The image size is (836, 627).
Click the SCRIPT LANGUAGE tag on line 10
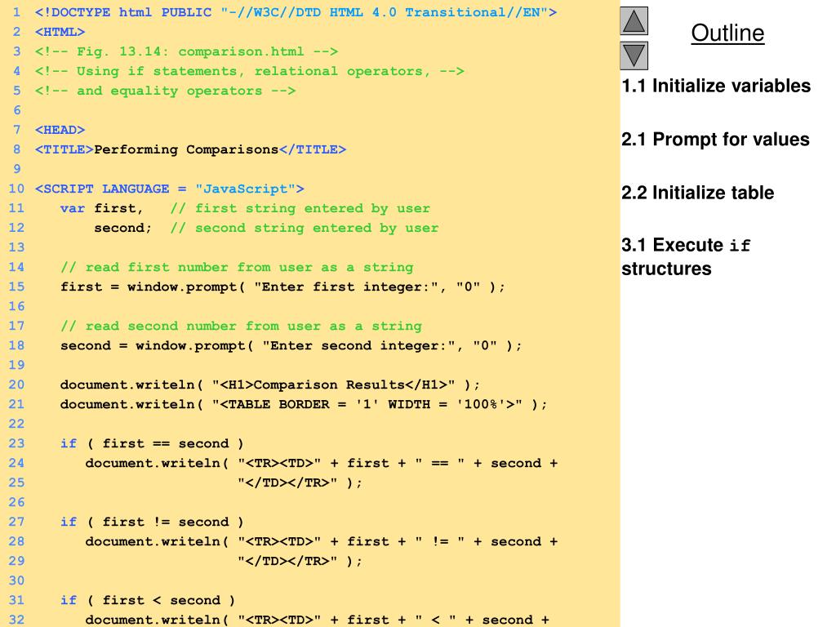tap(170, 189)
